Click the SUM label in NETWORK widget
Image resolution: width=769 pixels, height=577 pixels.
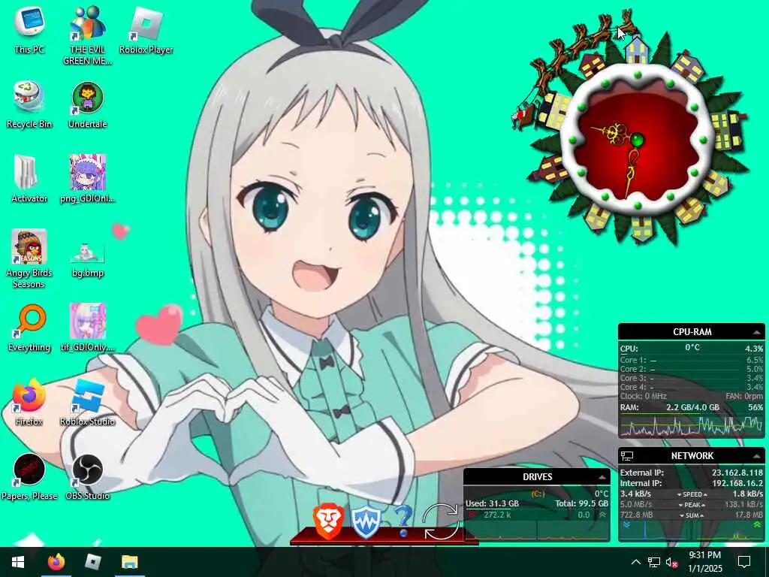pos(692,515)
